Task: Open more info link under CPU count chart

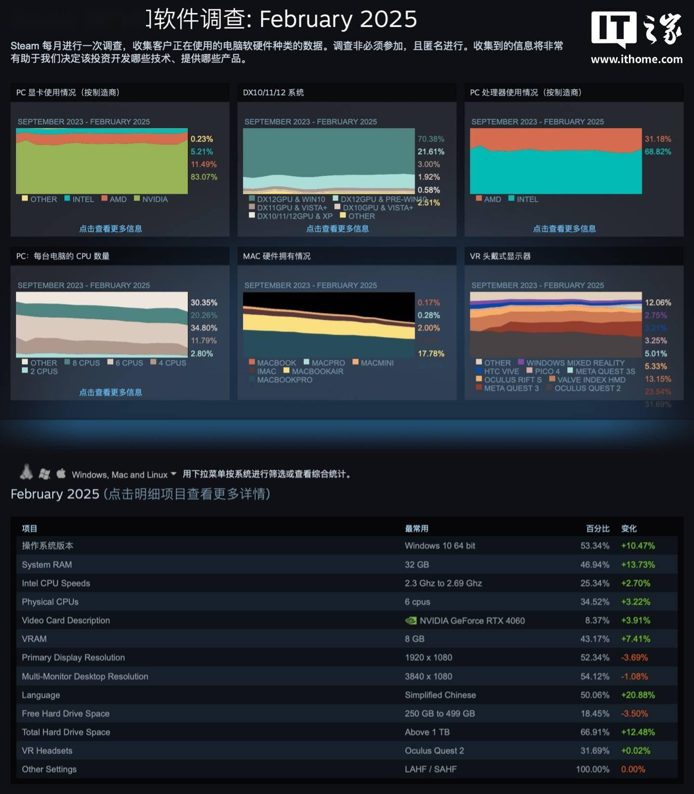Action: (x=110, y=392)
